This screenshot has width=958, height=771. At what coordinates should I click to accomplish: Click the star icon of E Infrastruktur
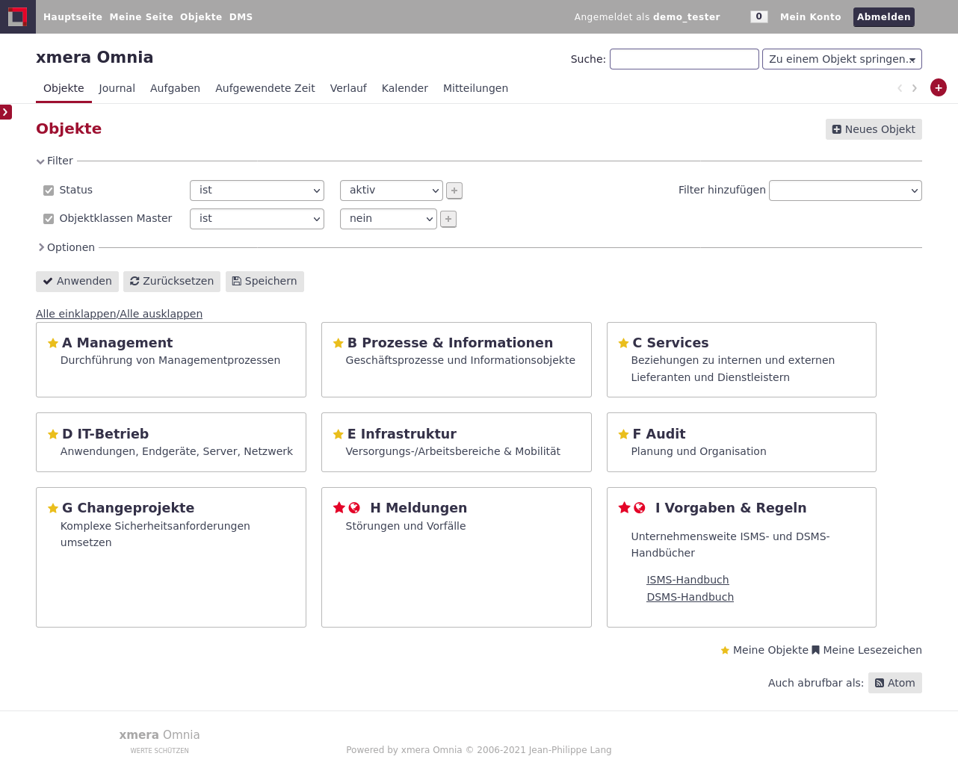pyautogui.click(x=339, y=434)
